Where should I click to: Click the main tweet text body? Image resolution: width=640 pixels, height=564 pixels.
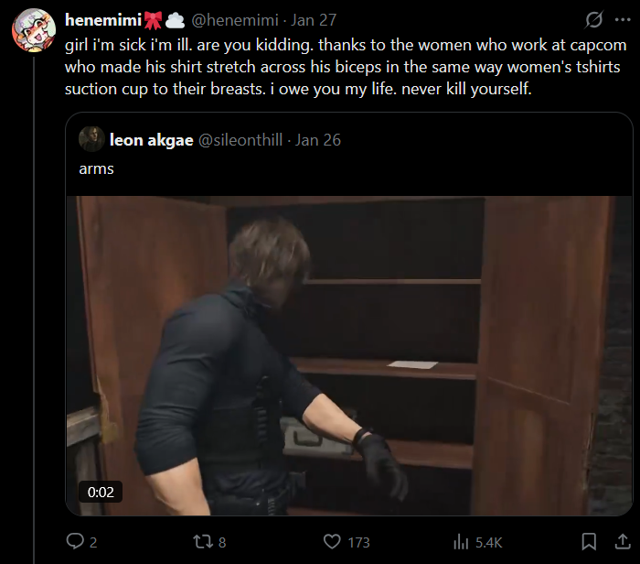pyautogui.click(x=346, y=67)
